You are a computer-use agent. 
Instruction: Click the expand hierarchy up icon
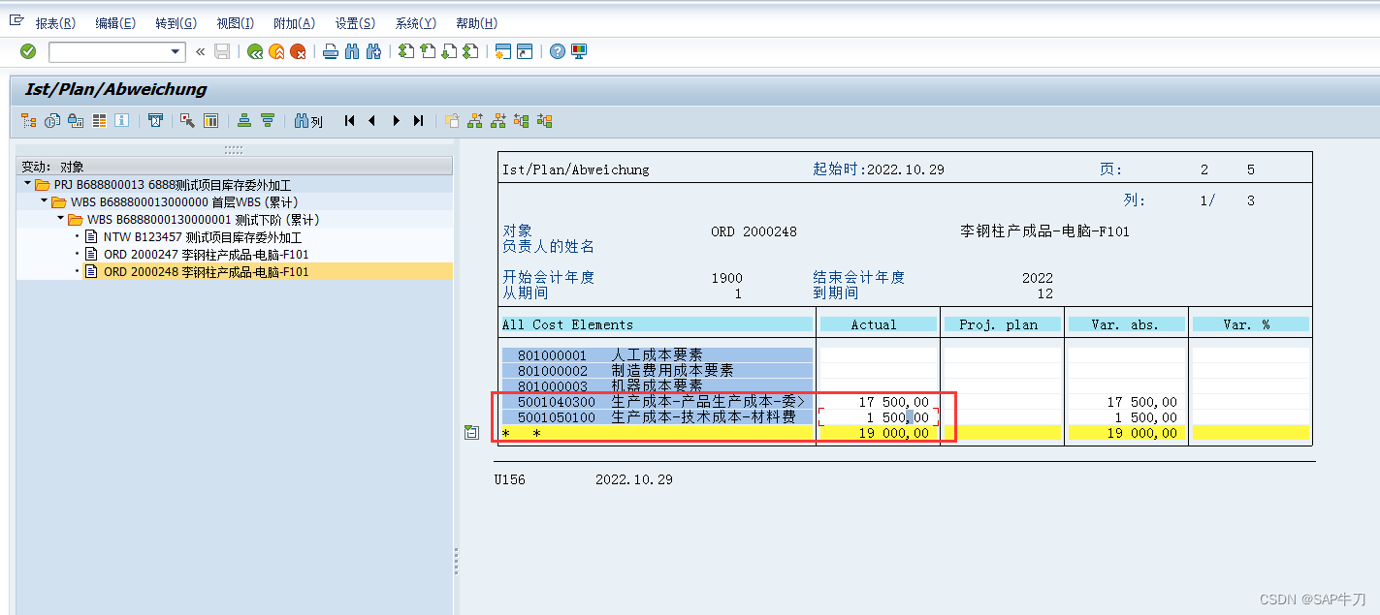[475, 121]
